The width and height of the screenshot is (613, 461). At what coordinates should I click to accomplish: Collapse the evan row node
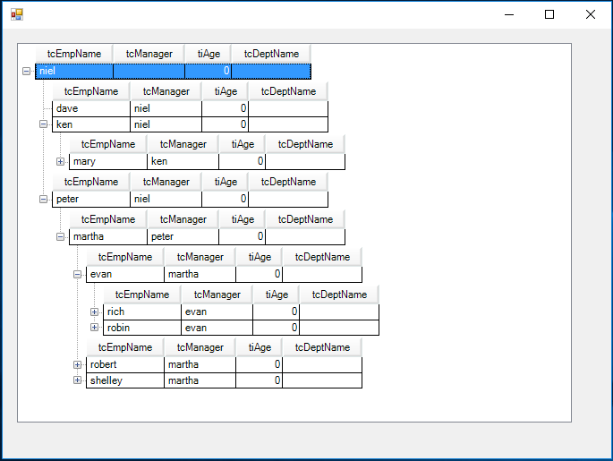click(77, 274)
